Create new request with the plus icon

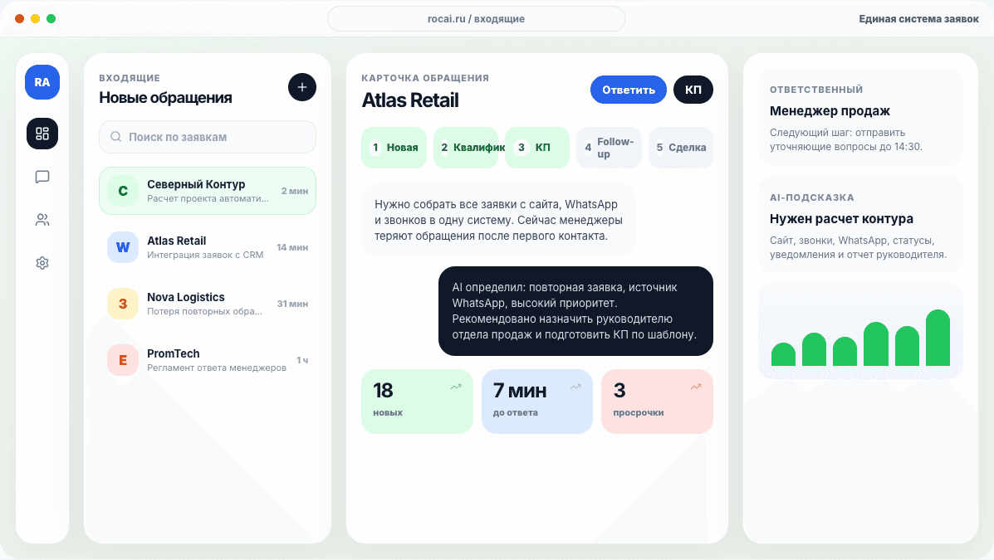tap(301, 86)
